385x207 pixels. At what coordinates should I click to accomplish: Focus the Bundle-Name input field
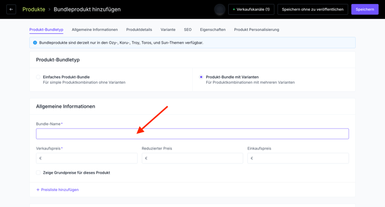click(192, 134)
